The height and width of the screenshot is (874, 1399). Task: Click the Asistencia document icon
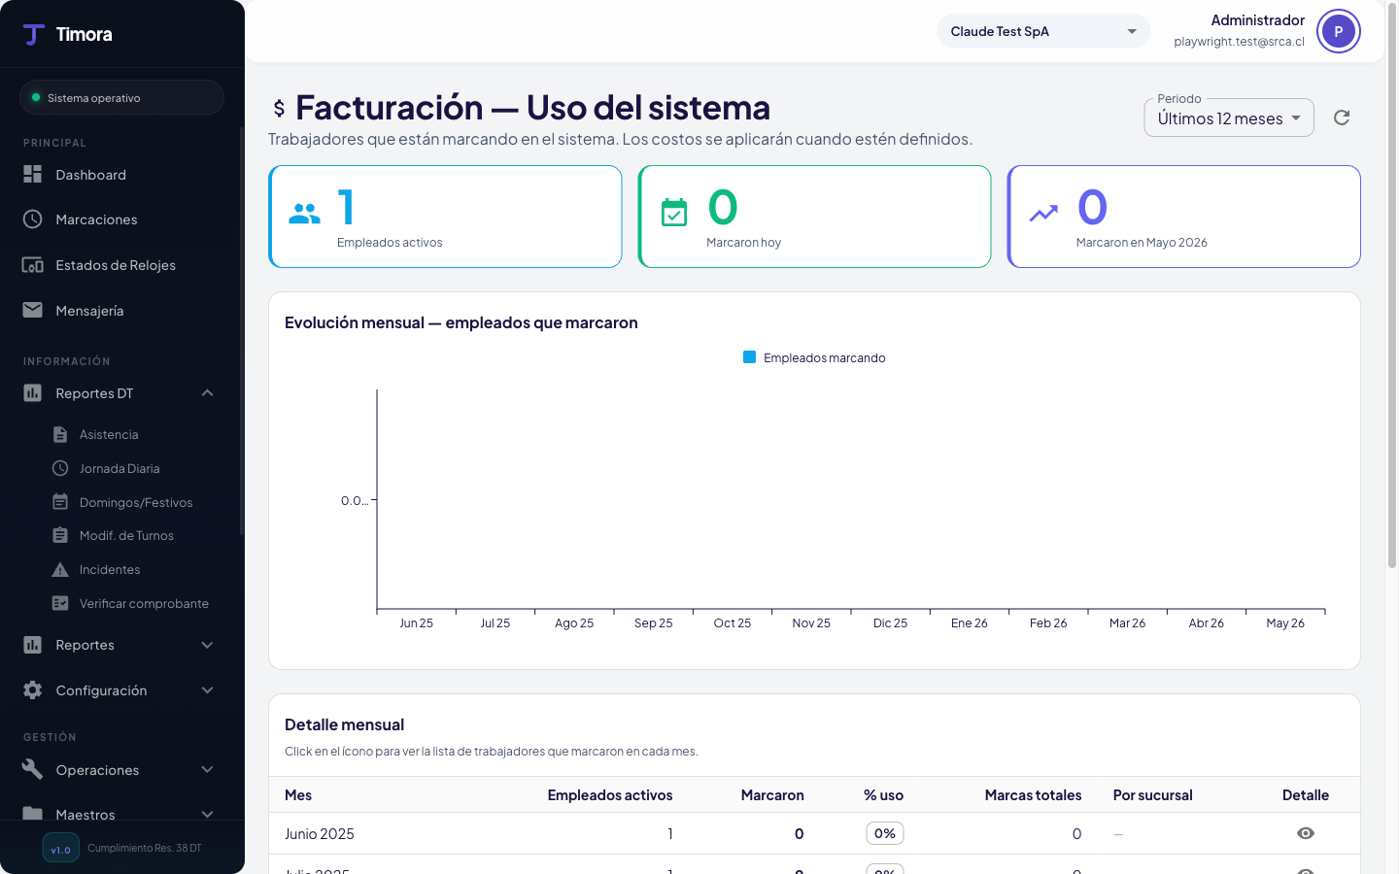pyautogui.click(x=60, y=434)
